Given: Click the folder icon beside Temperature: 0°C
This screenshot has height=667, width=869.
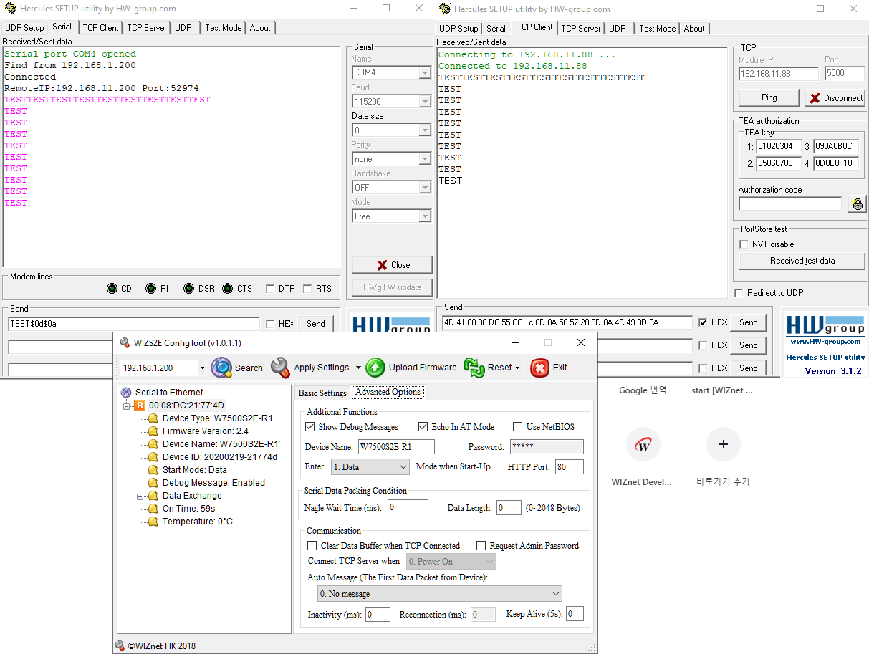Looking at the screenshot, I should (153, 522).
